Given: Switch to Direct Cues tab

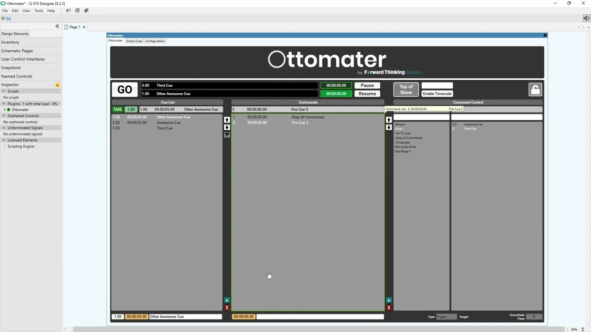Looking at the screenshot, I should coord(134,41).
